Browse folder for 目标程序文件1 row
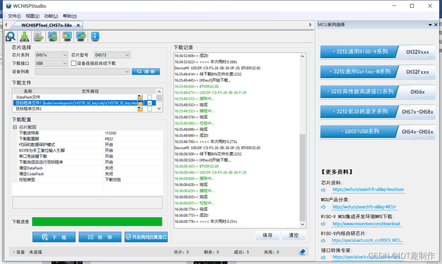Image resolution: width=442 pixels, height=264 pixels. click(x=140, y=103)
